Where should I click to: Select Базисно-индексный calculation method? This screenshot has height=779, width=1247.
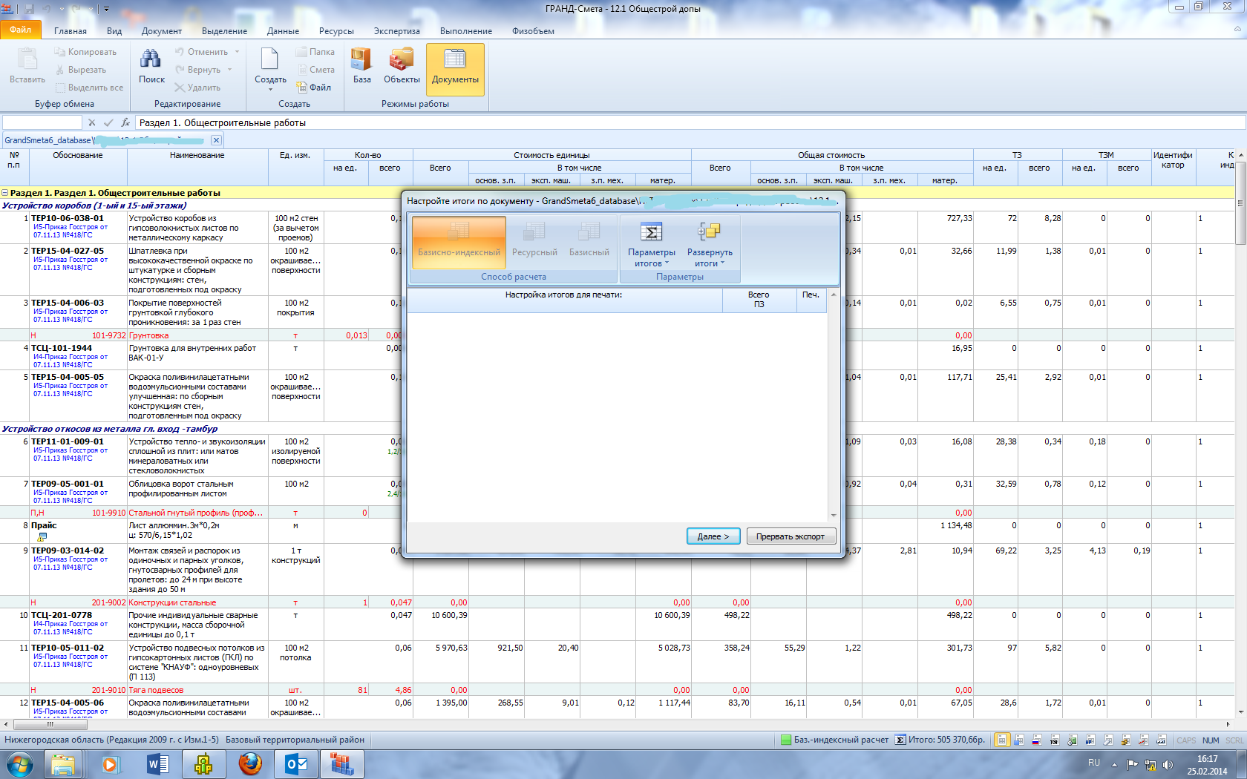click(459, 240)
